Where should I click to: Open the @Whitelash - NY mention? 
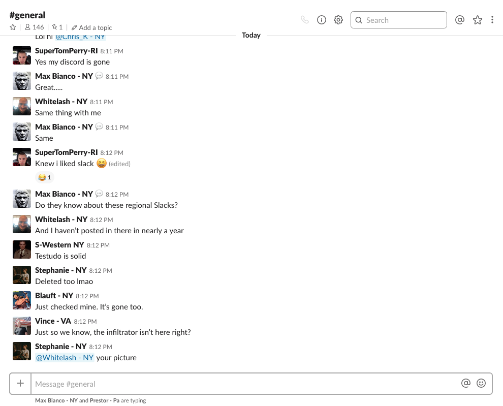pyautogui.click(x=65, y=358)
